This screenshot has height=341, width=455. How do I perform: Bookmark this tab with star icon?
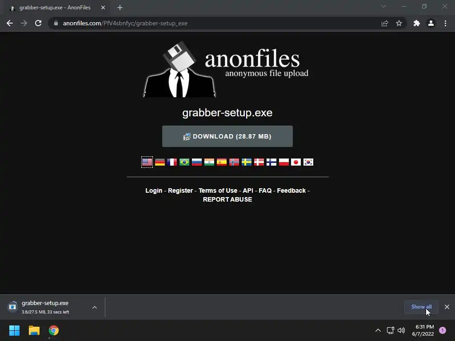coord(399,23)
